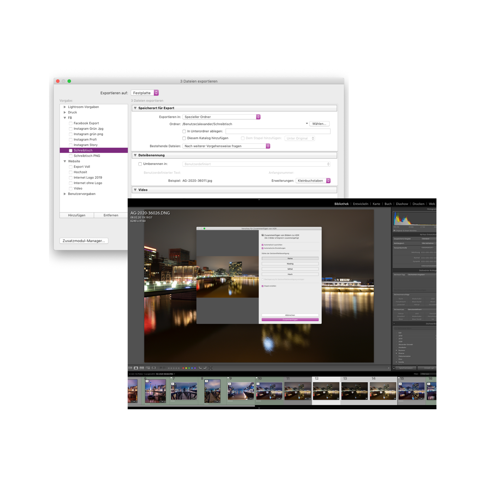Viewport: 490px width, 490px height.
Task: Click stack count badge on thumbnail 9
Action: coord(230,384)
